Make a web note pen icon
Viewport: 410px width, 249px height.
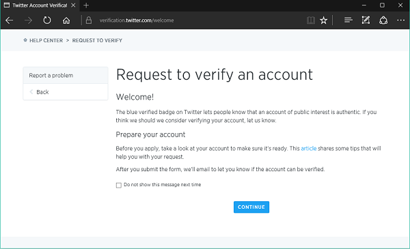tap(366, 20)
